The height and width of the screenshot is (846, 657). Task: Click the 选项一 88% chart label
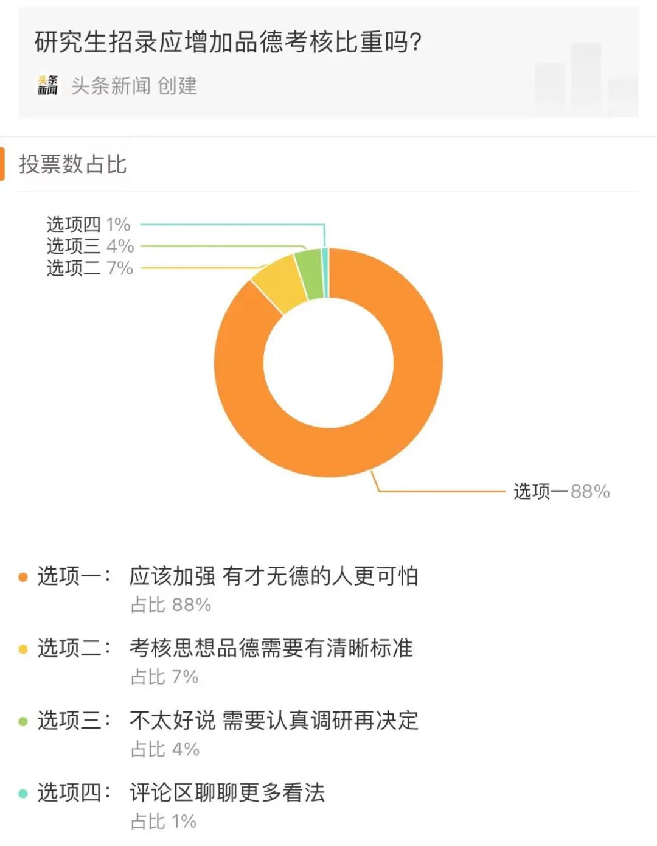561,491
